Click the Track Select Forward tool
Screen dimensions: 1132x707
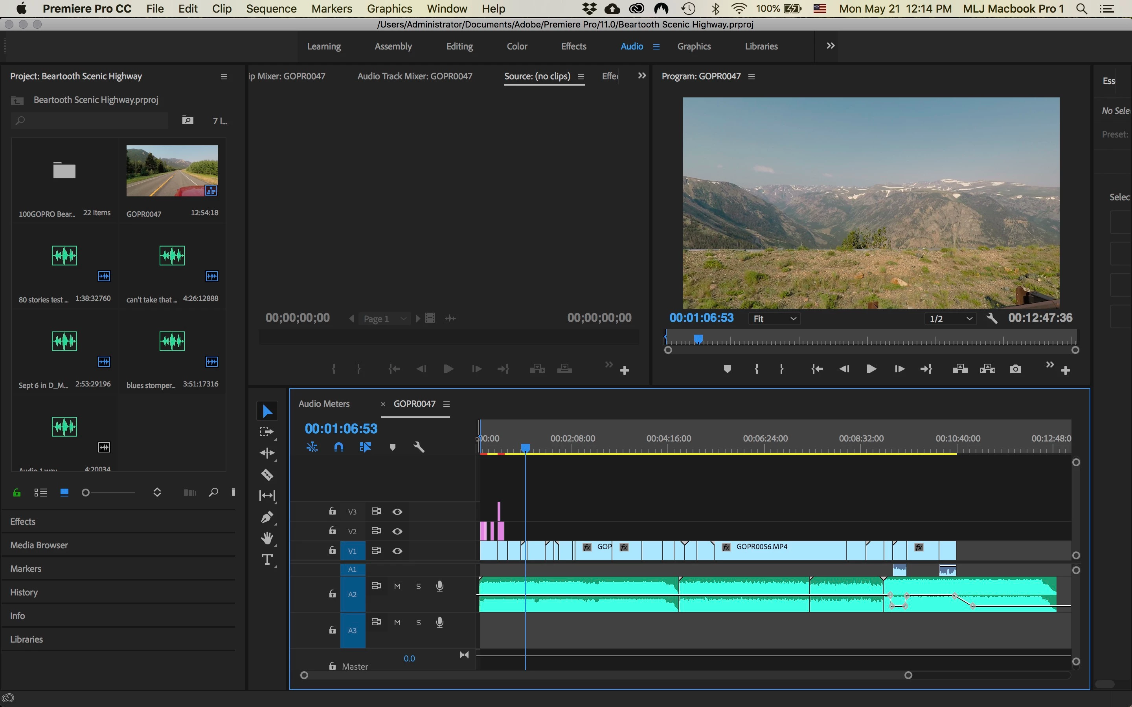pos(266,432)
